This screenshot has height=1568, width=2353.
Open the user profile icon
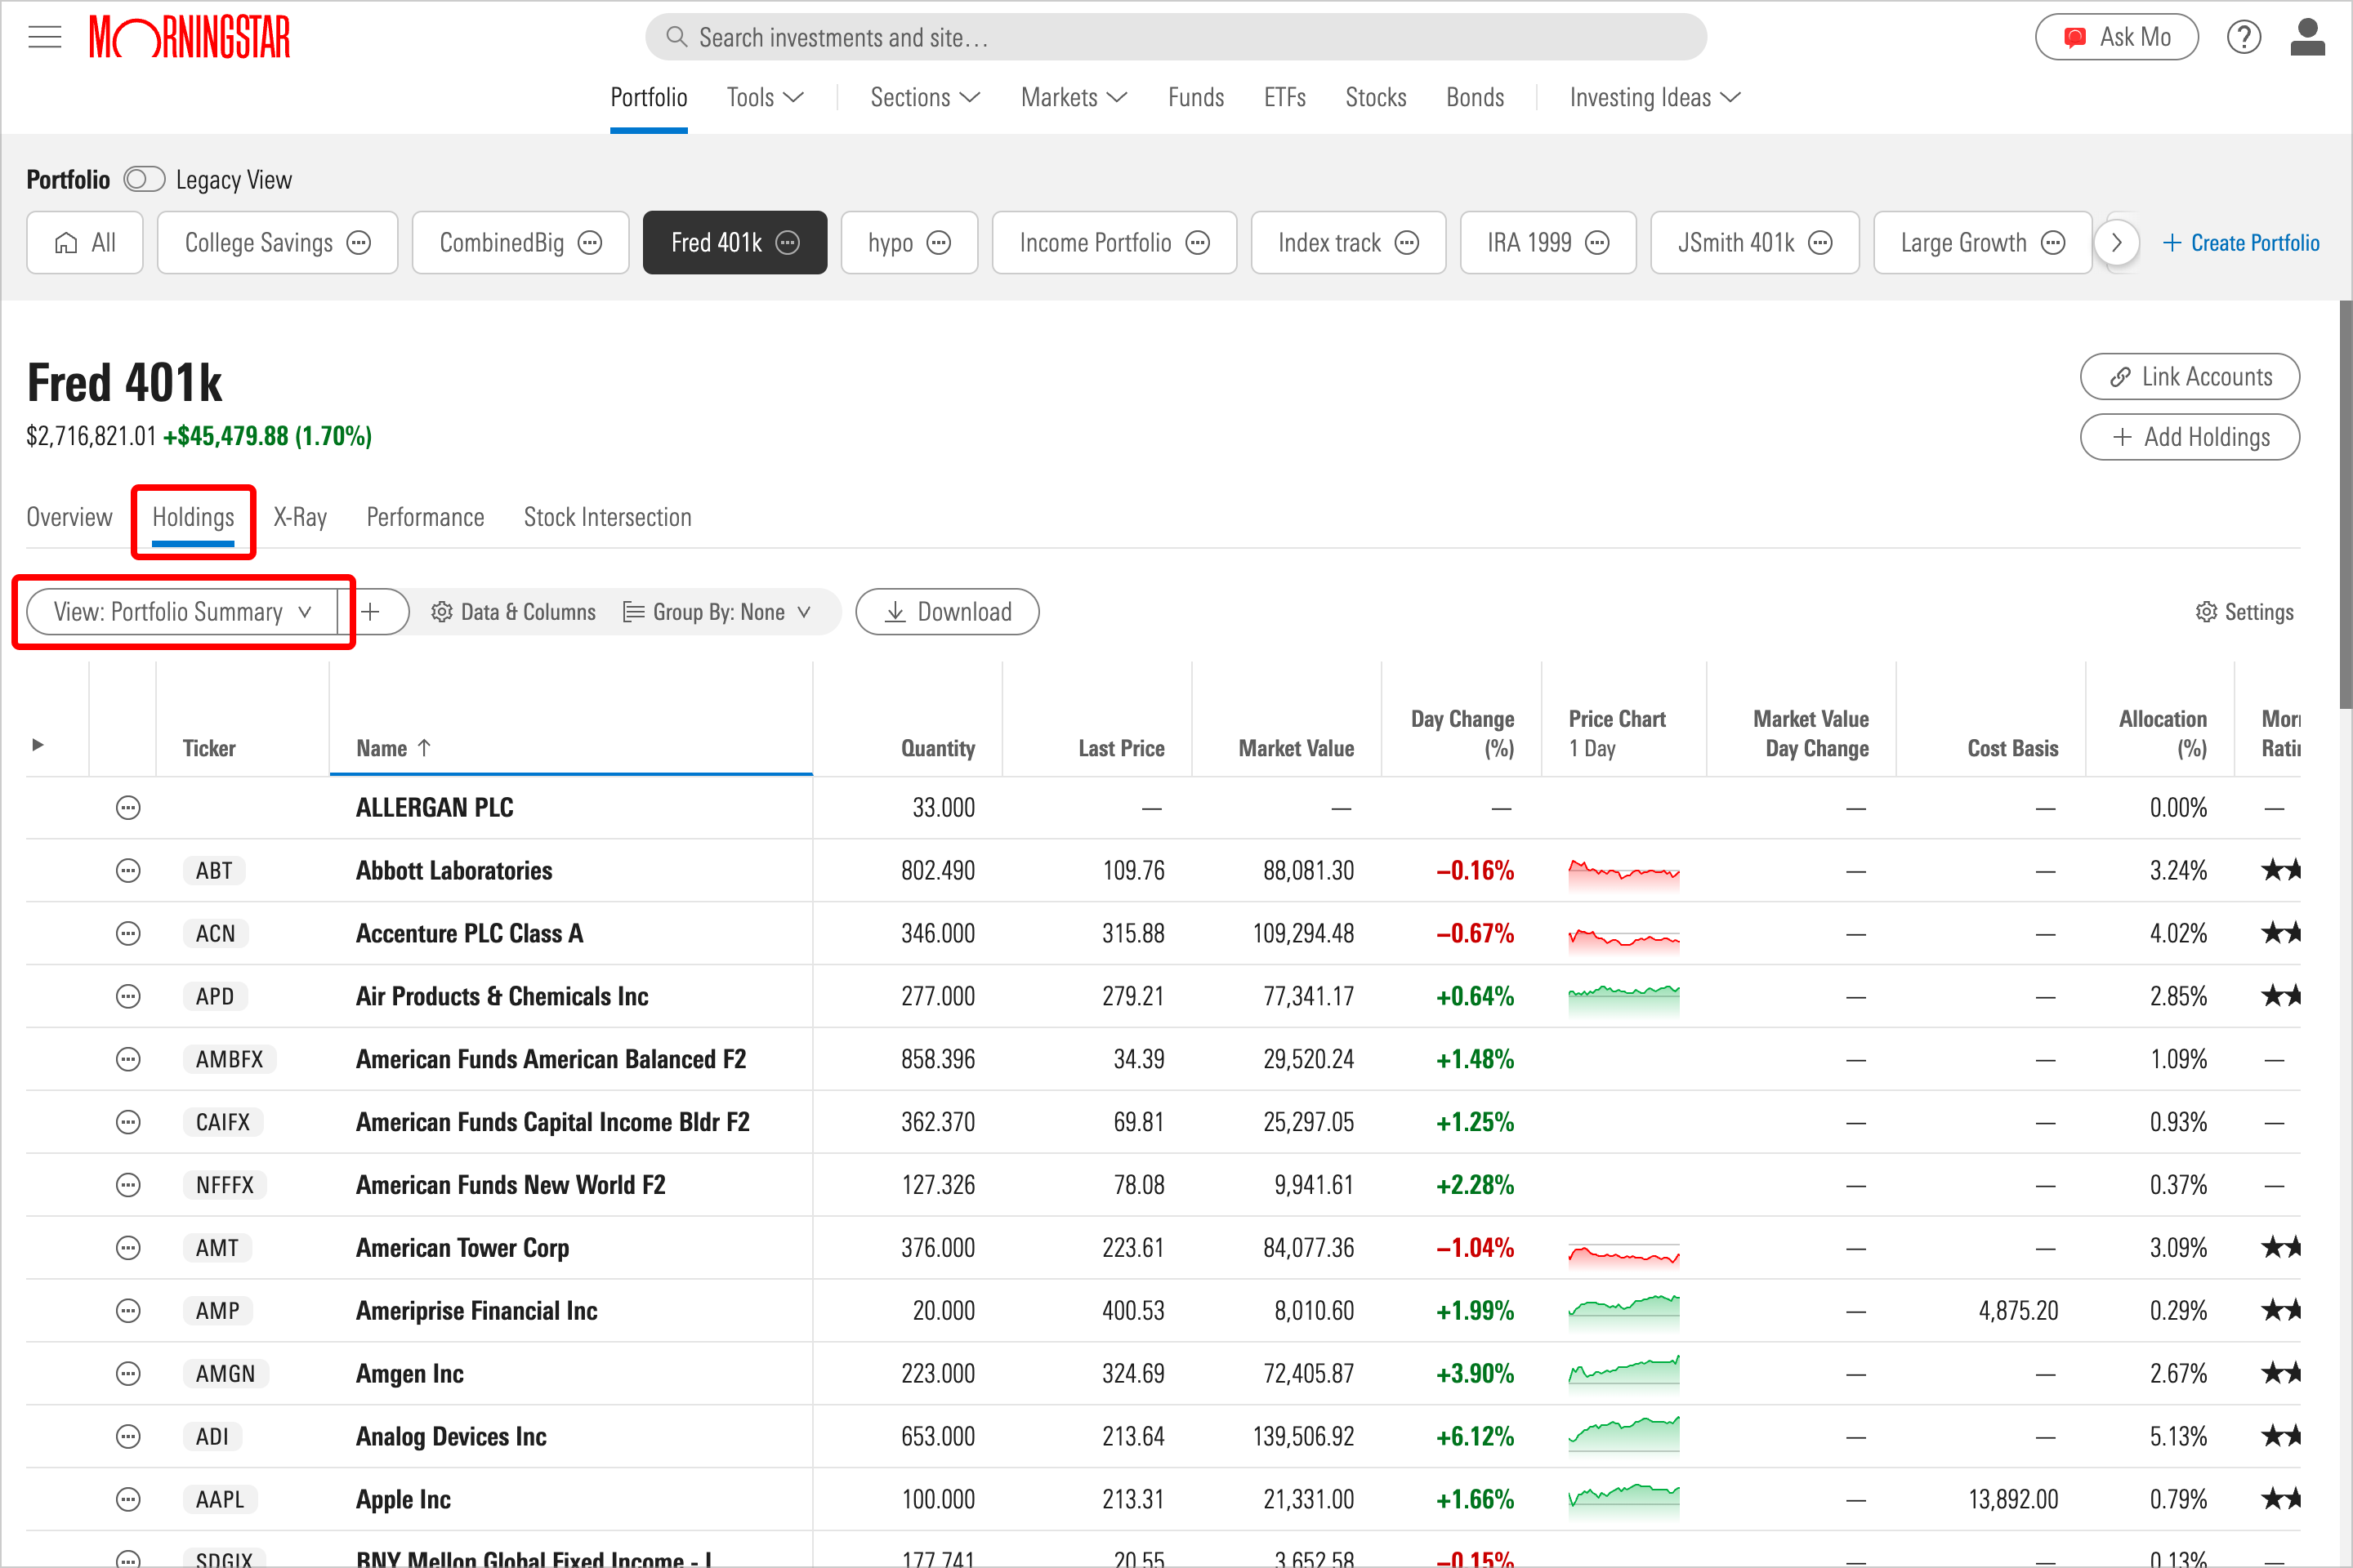[x=2307, y=37]
